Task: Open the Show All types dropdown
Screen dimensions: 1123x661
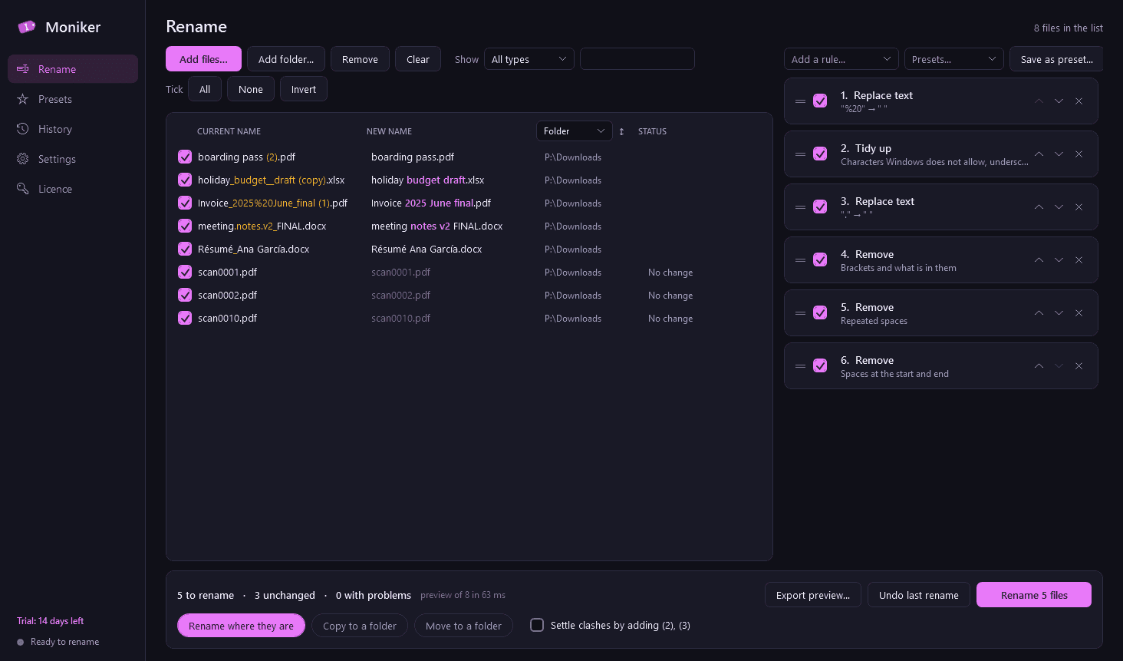Action: (529, 59)
